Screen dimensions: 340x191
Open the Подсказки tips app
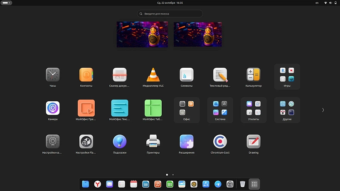tap(120, 142)
